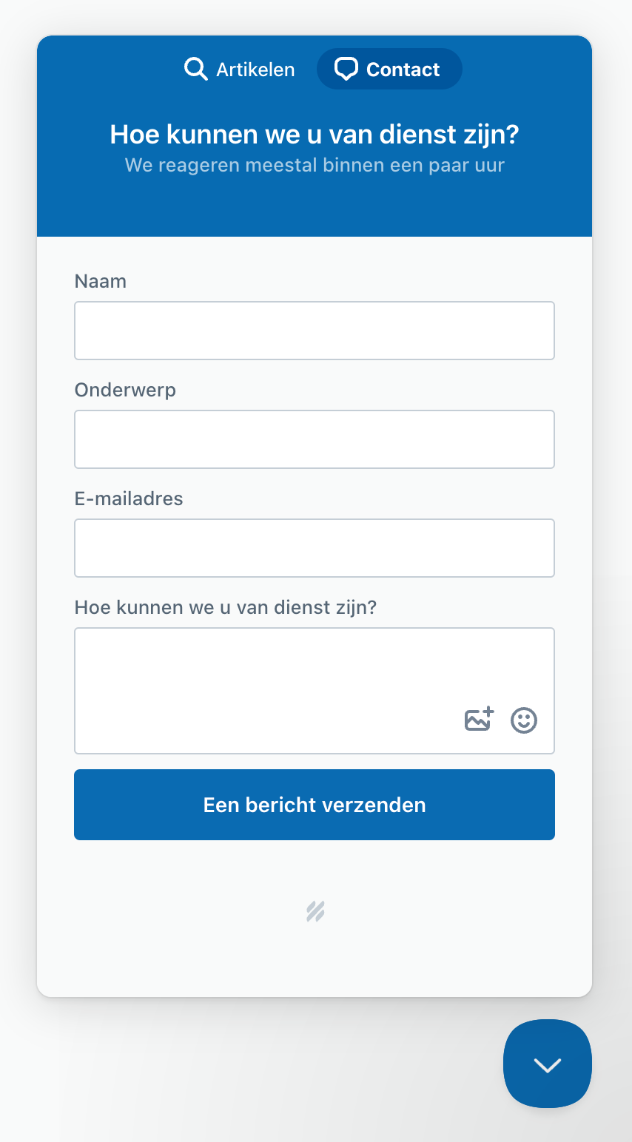
Task: Click the We reageren meestal subtitle text
Action: pos(315,165)
